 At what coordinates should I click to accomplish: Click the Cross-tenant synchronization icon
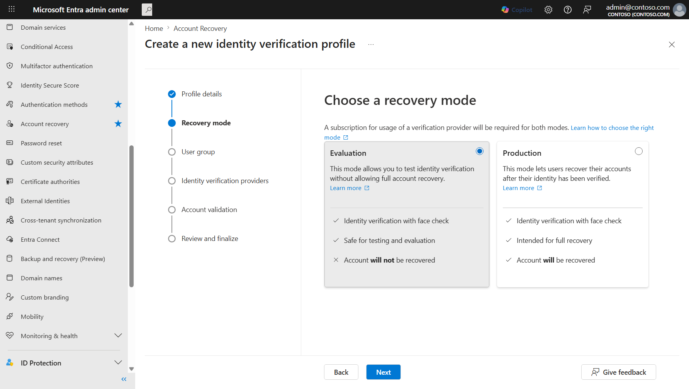point(10,220)
